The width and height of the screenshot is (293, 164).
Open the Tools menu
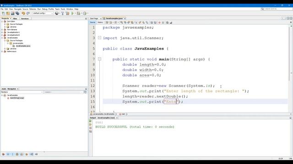63,9
